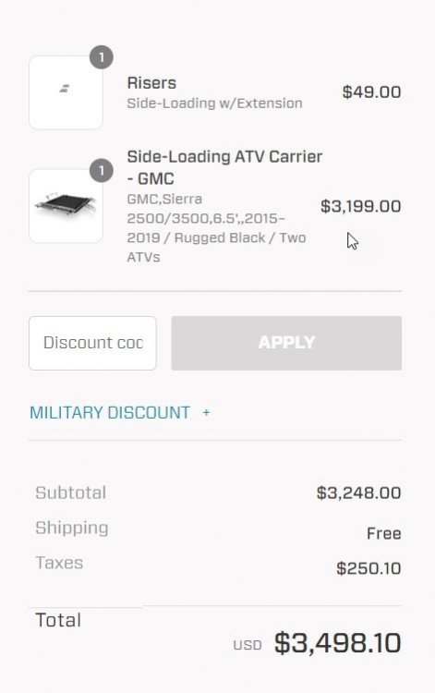Focus the Discount code input field
The width and height of the screenshot is (435, 693).
pos(92,343)
